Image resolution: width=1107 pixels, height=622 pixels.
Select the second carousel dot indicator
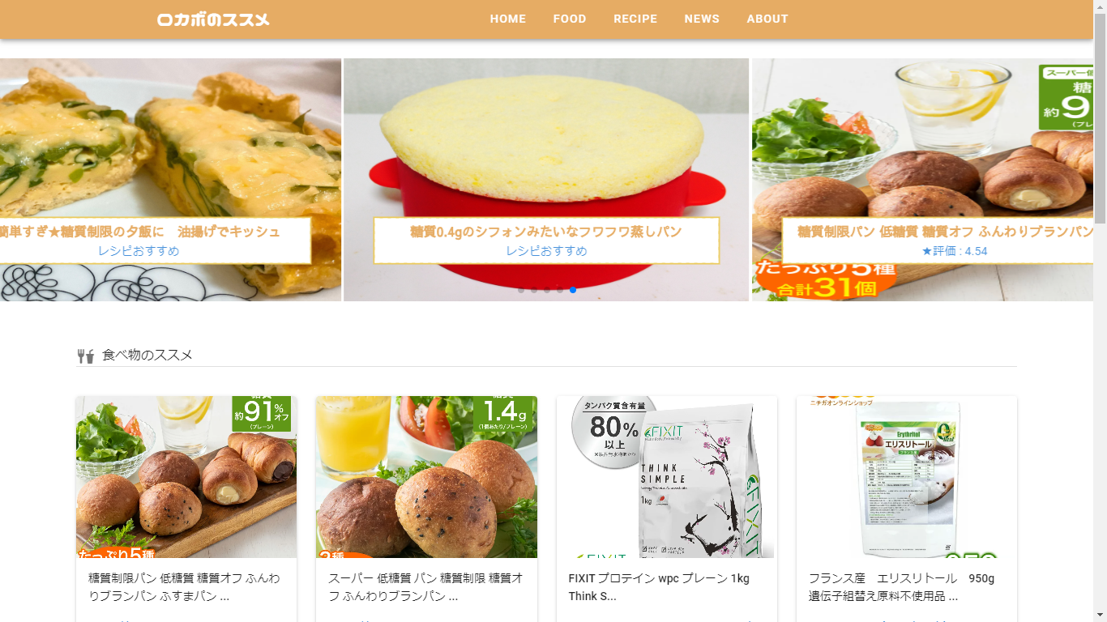click(x=534, y=290)
